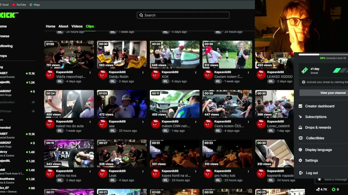Select the Clips tab
The image size is (348, 195).
pos(90,26)
